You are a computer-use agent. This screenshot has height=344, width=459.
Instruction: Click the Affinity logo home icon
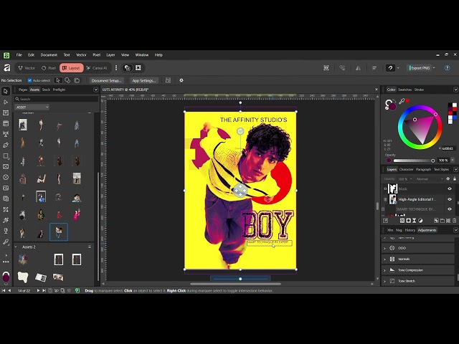coord(6,68)
